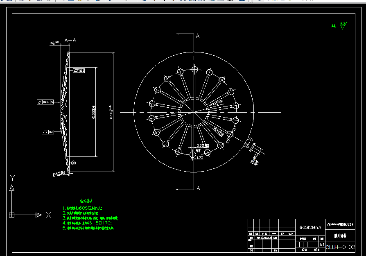Image resolution: width=366 pixels, height=256 pixels.
Task: Select technical note 5 in green
Action: [x=88, y=228]
